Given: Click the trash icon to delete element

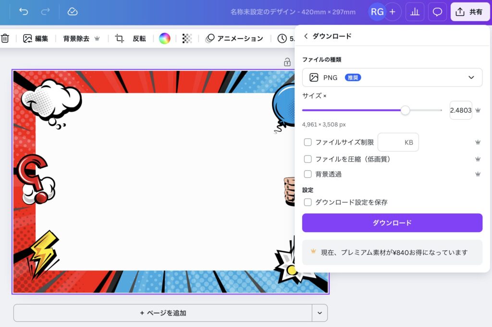Looking at the screenshot, I should pyautogui.click(x=5, y=38).
